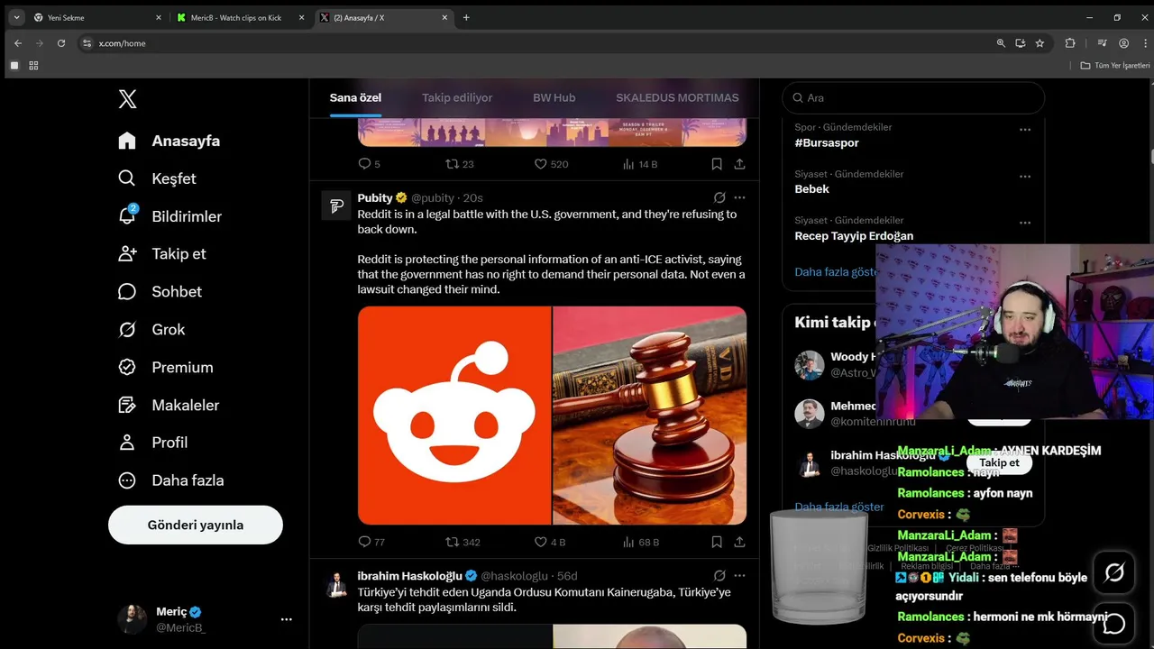
Task: Open more options on Pubity post
Action: 739,197
